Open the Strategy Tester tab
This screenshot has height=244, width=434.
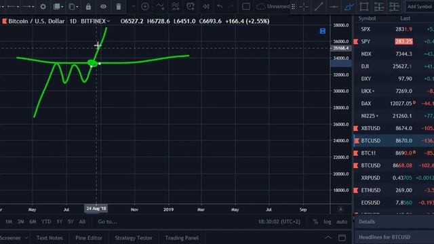pos(134,238)
